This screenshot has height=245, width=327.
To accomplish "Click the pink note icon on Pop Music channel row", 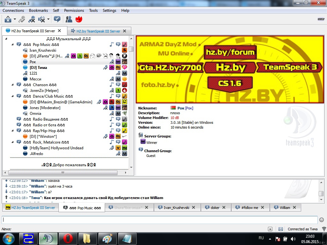I will click(x=125, y=44).
